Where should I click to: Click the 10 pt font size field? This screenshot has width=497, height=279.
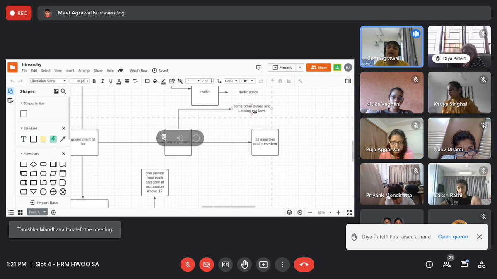(x=80, y=81)
